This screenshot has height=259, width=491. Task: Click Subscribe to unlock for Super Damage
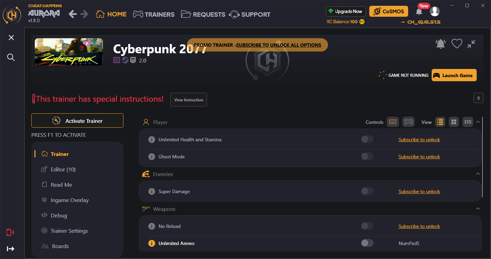coord(419,191)
